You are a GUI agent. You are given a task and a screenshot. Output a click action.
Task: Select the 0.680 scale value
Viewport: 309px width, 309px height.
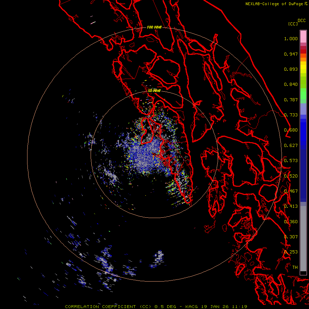[x=291, y=130]
